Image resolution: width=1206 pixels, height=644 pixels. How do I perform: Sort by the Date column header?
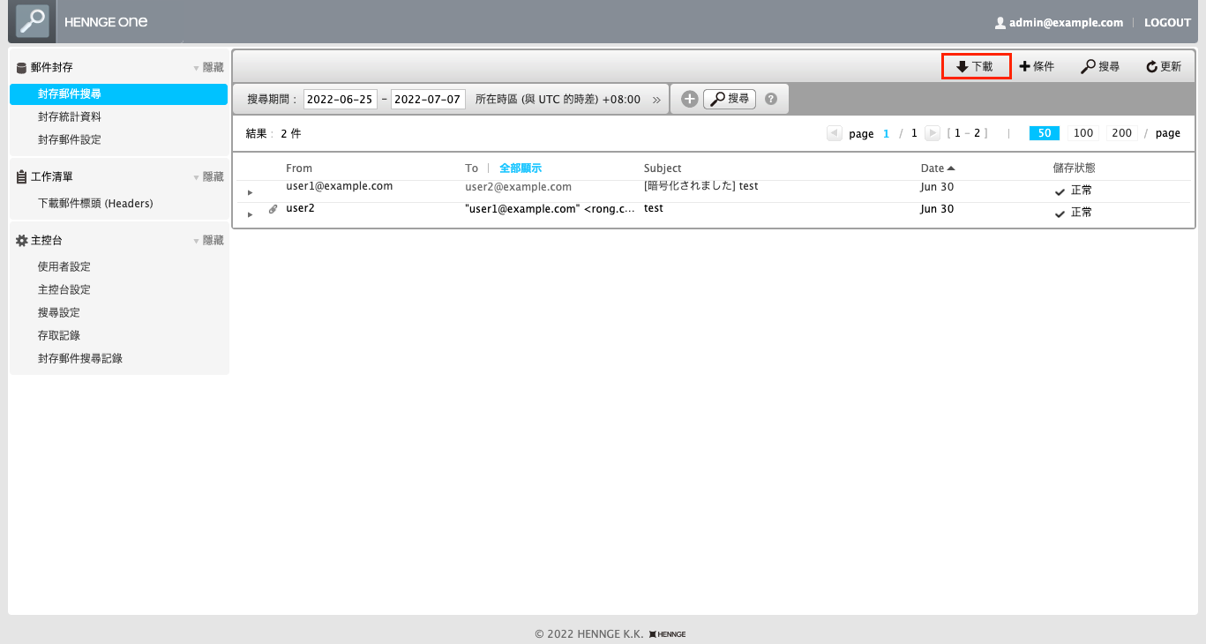tap(938, 168)
